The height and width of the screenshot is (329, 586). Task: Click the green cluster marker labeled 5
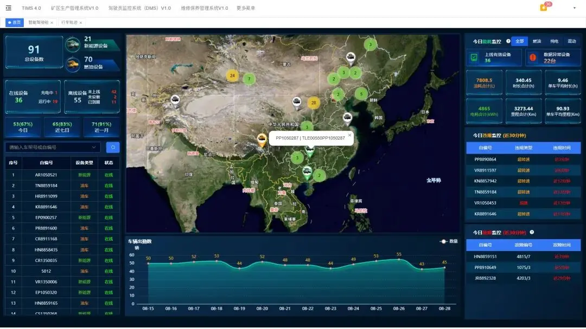(x=361, y=94)
